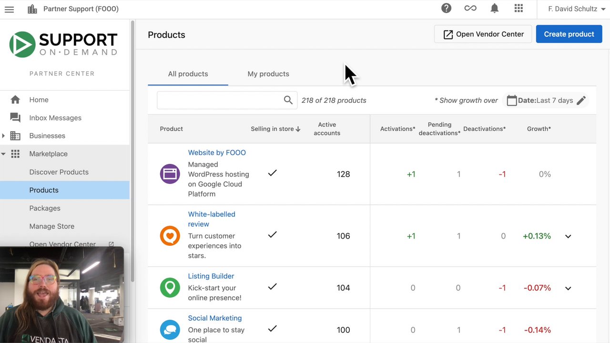Click the Listing Builder product icon
The image size is (610, 343).
pos(170,288)
